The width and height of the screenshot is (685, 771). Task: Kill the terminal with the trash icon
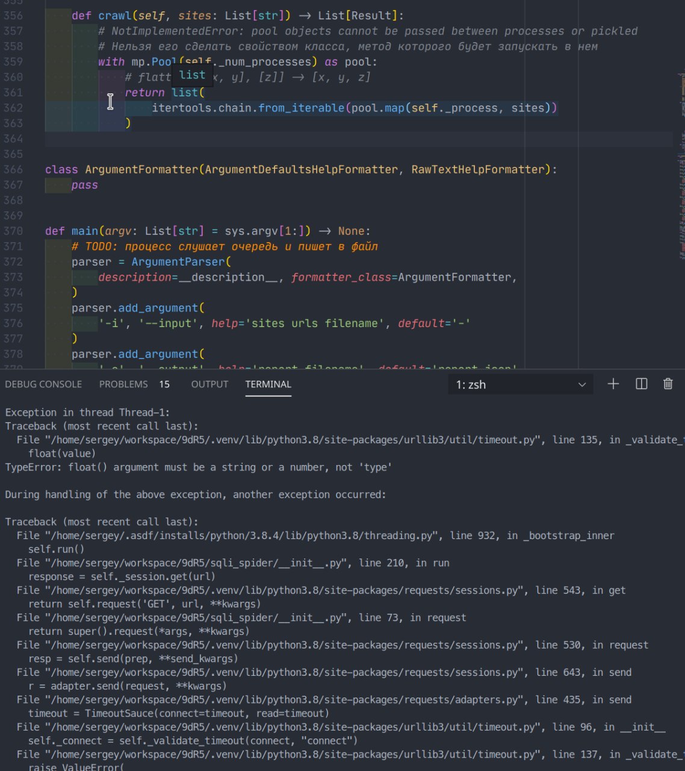tap(668, 384)
